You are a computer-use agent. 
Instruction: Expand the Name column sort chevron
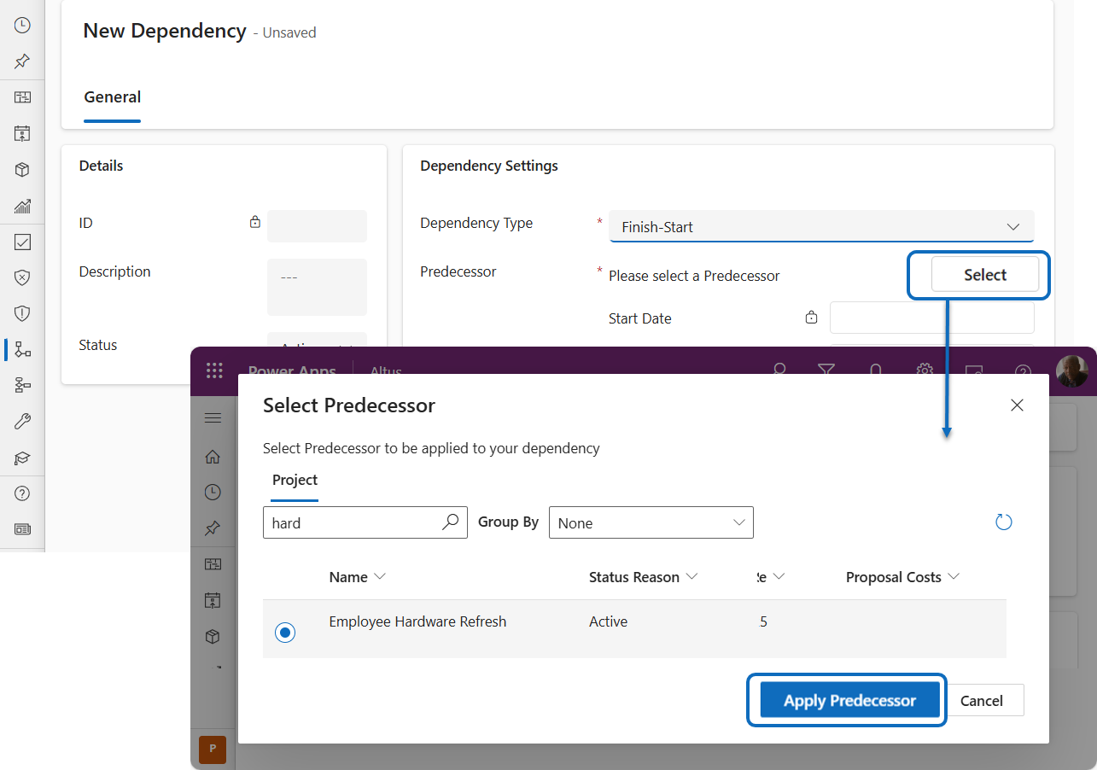pos(380,577)
